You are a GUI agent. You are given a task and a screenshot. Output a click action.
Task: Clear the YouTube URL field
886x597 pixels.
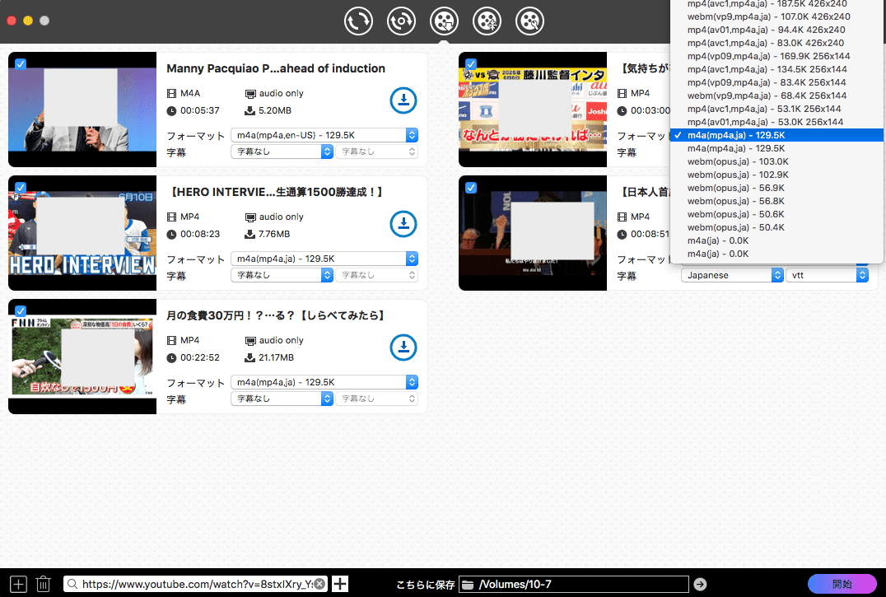click(319, 584)
